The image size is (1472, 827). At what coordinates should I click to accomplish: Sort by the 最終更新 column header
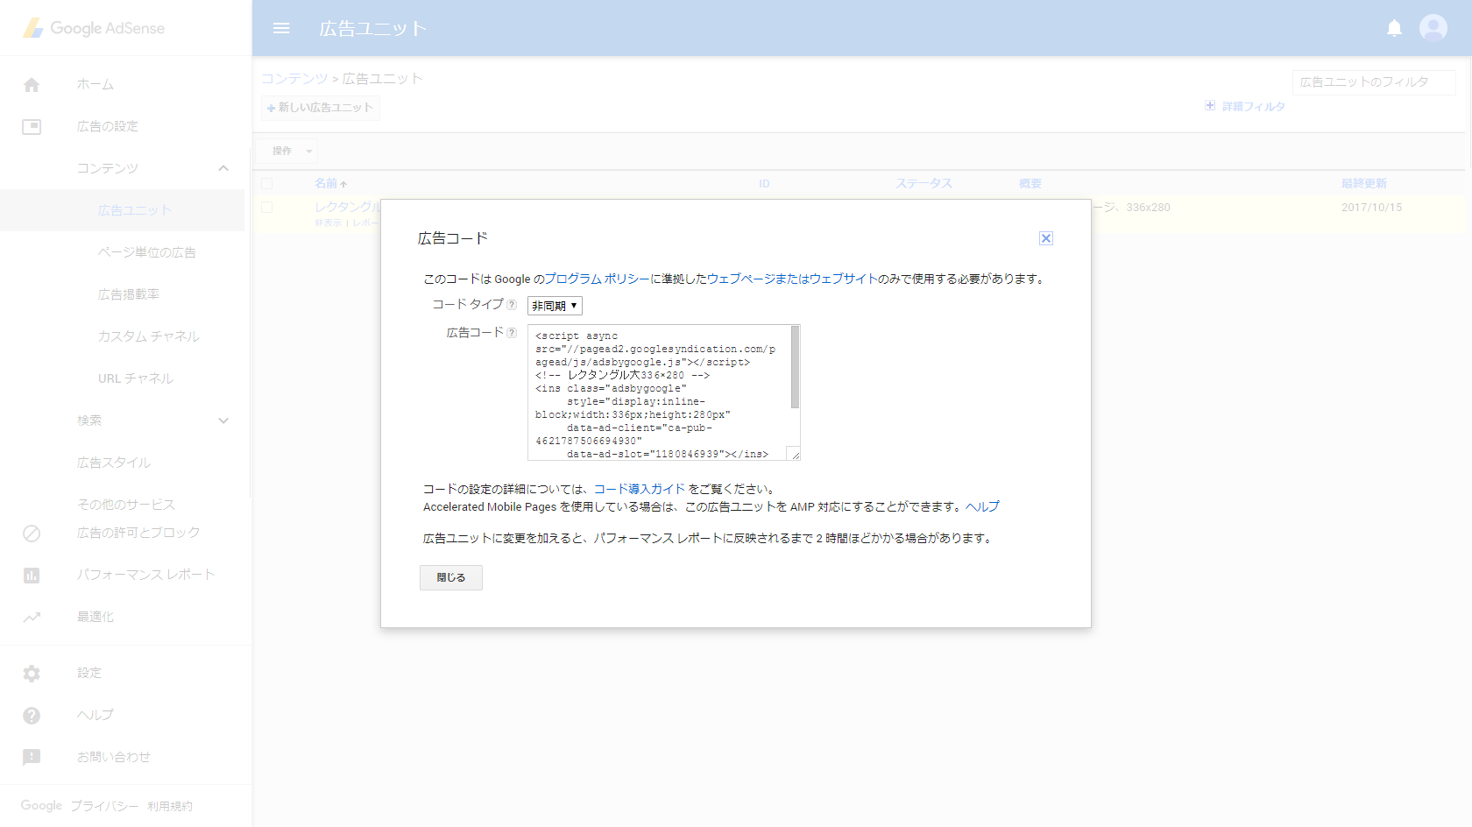tap(1364, 184)
